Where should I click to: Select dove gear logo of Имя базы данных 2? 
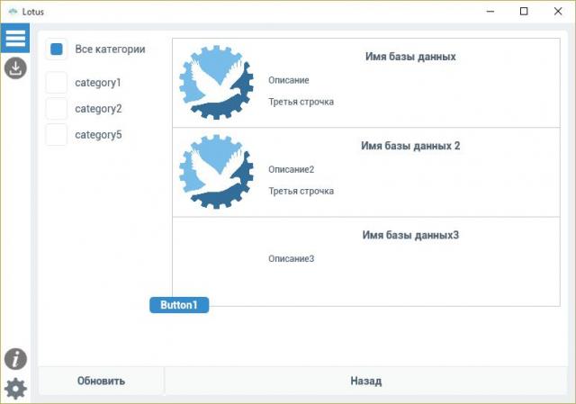(216, 172)
